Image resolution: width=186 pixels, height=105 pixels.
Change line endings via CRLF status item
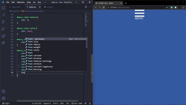pyautogui.click(x=62, y=103)
